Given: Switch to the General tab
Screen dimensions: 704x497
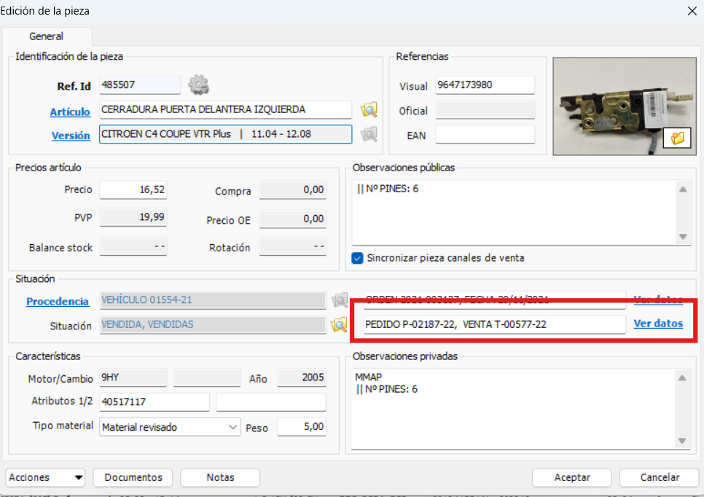Looking at the screenshot, I should click(46, 36).
